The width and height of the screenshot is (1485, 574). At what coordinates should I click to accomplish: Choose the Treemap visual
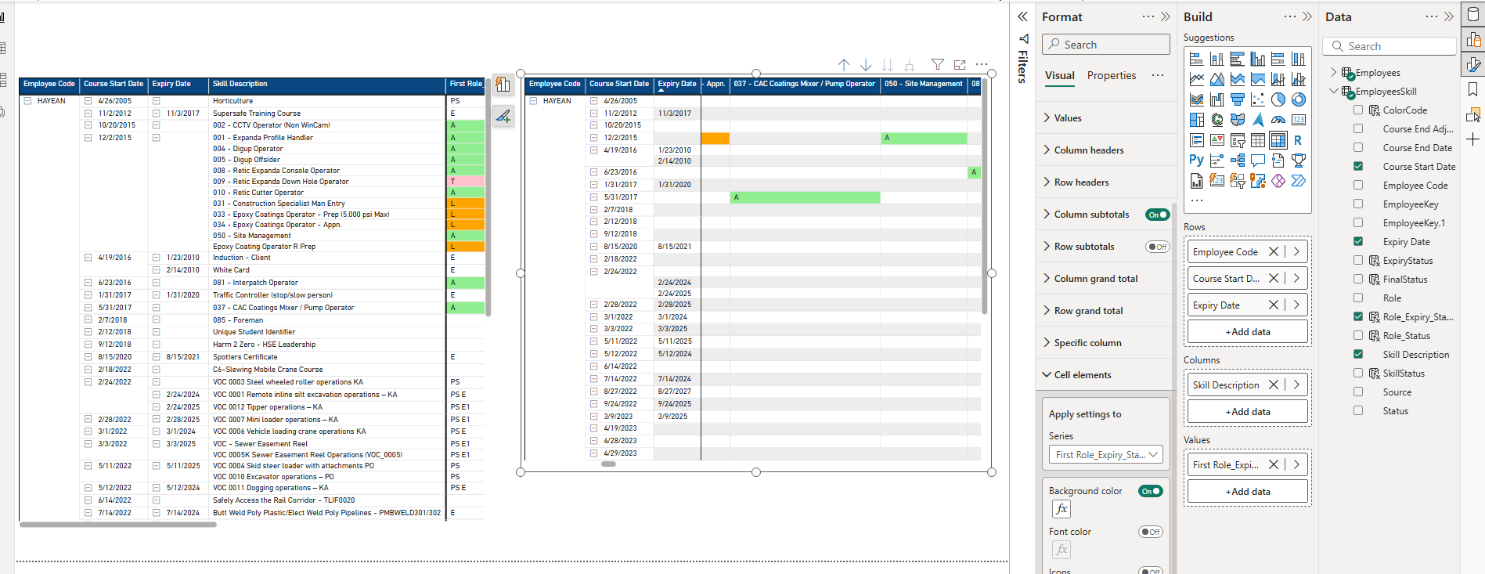1197,120
